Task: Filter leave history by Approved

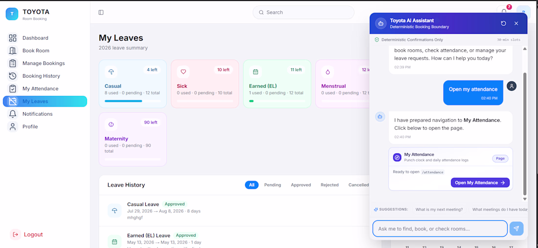Action: click(301, 185)
